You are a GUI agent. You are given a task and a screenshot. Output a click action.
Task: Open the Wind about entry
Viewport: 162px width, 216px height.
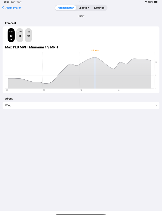tap(81, 105)
